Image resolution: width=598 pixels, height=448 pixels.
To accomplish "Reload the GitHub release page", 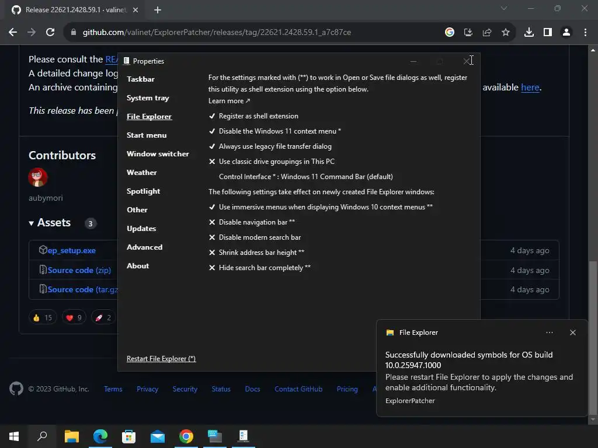I will (50, 33).
